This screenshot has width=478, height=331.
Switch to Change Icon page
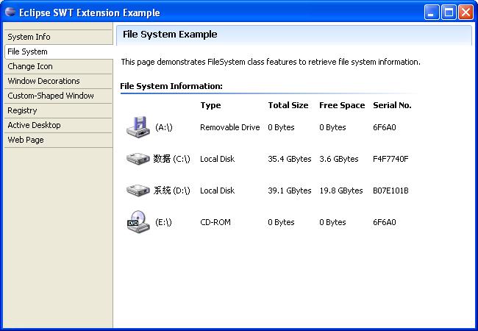[x=59, y=66]
